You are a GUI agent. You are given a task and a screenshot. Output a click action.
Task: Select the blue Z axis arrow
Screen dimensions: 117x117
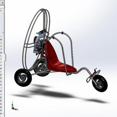[16, 109]
